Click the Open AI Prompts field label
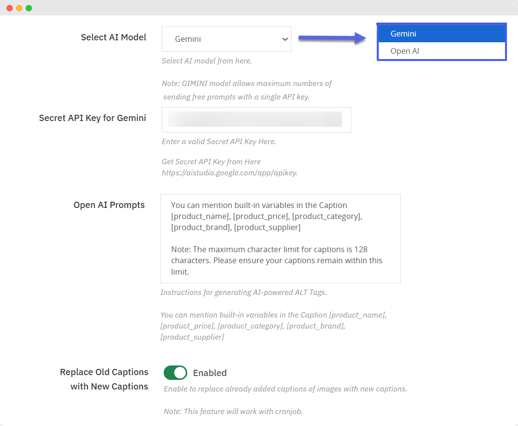Viewport: 518px width, 426px height. pos(109,205)
